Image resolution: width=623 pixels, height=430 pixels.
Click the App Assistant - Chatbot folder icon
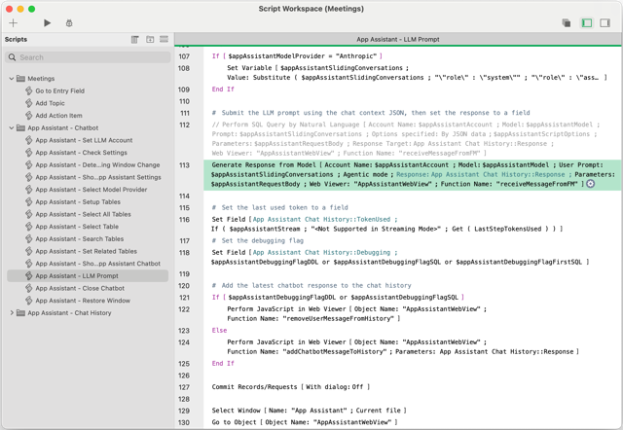20,127
